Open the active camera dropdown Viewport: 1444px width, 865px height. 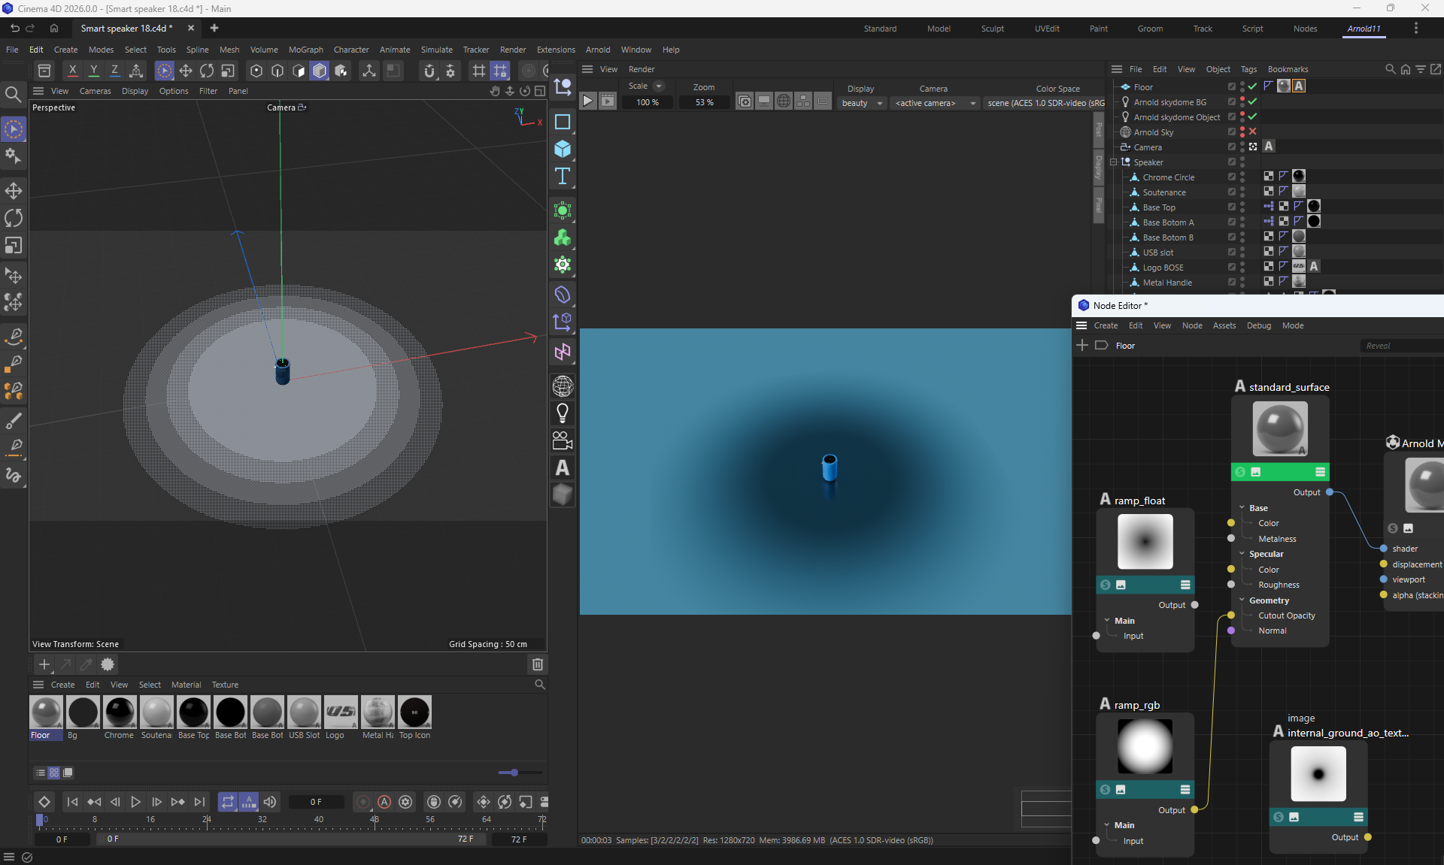point(935,103)
